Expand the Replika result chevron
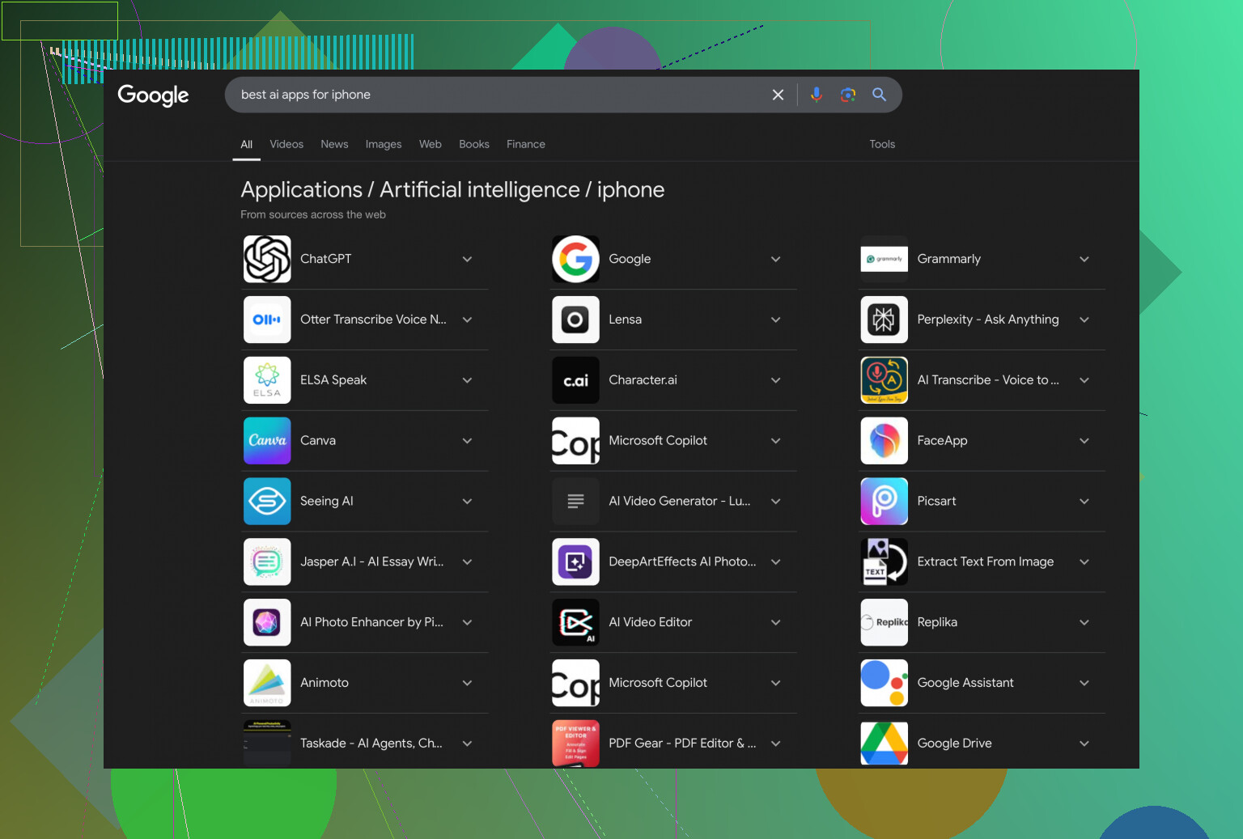The height and width of the screenshot is (839, 1243). pyautogui.click(x=1084, y=622)
